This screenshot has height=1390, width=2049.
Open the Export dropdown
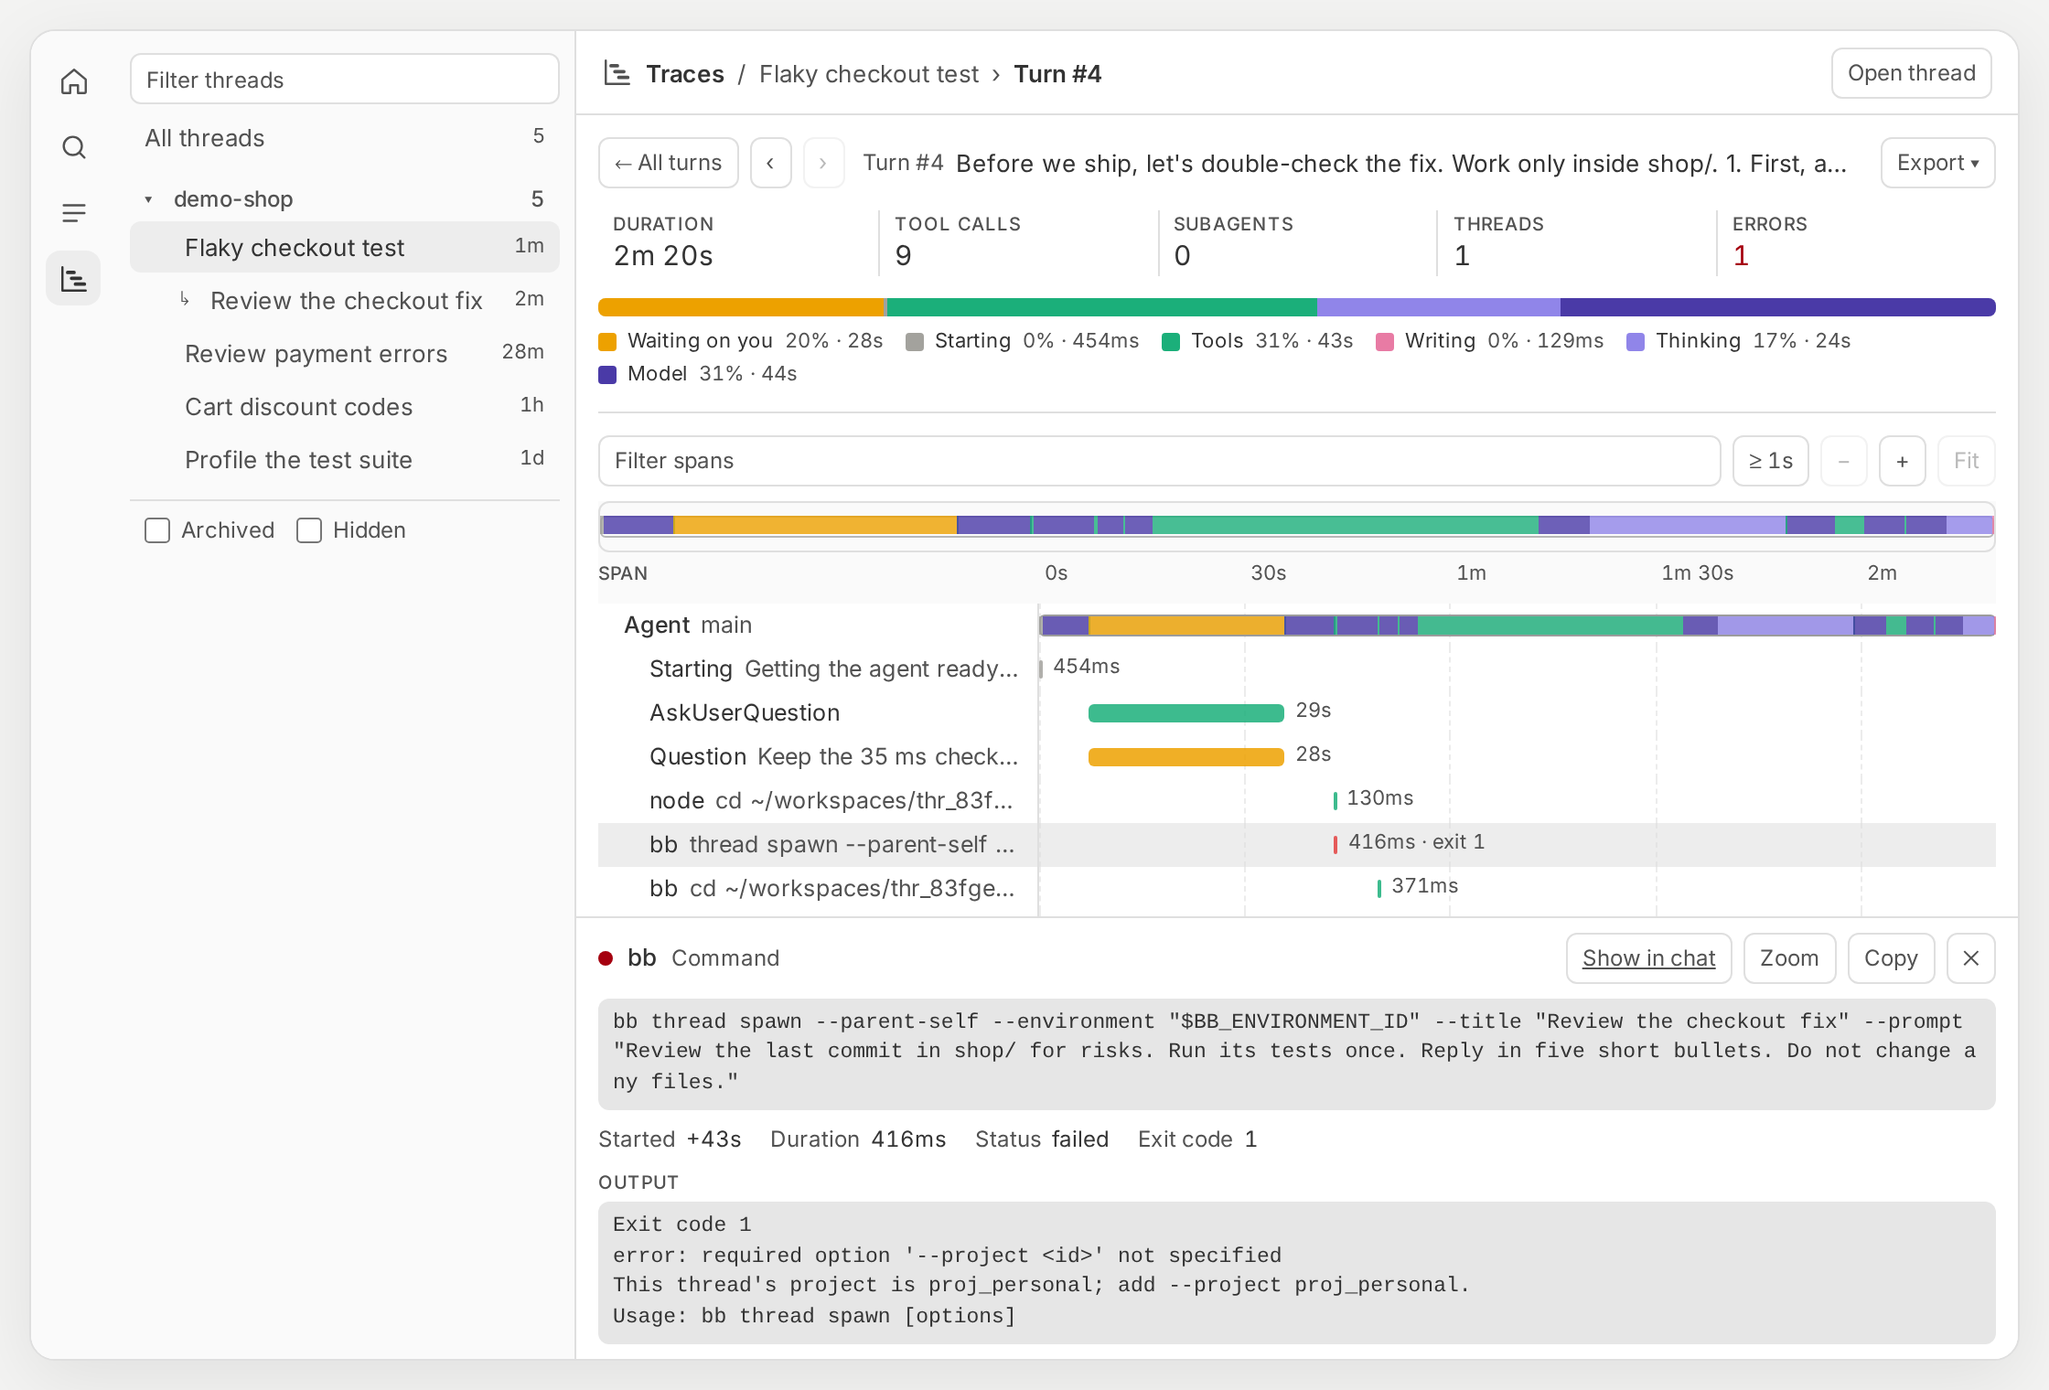coord(1937,163)
